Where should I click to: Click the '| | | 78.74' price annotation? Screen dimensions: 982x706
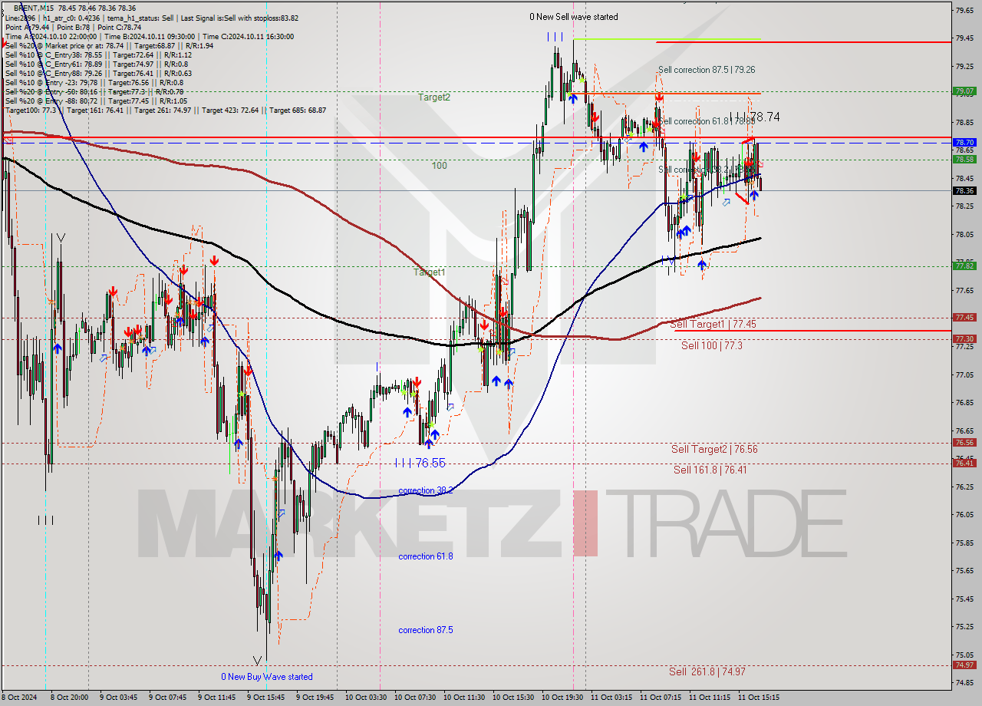[x=754, y=117]
